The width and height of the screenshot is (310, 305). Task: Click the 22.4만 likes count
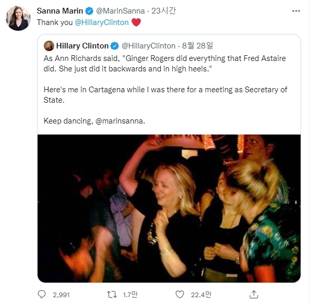(201, 295)
